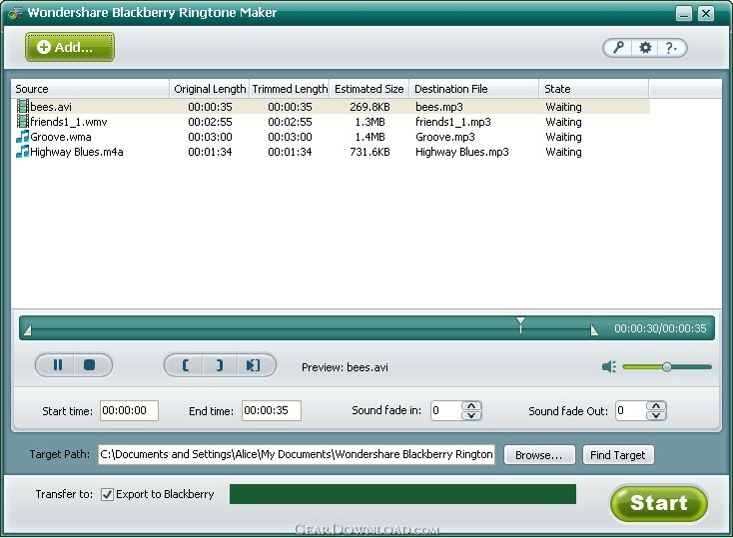Select the right trim end marker
Screen dimensions: 733x538
(x=594, y=330)
